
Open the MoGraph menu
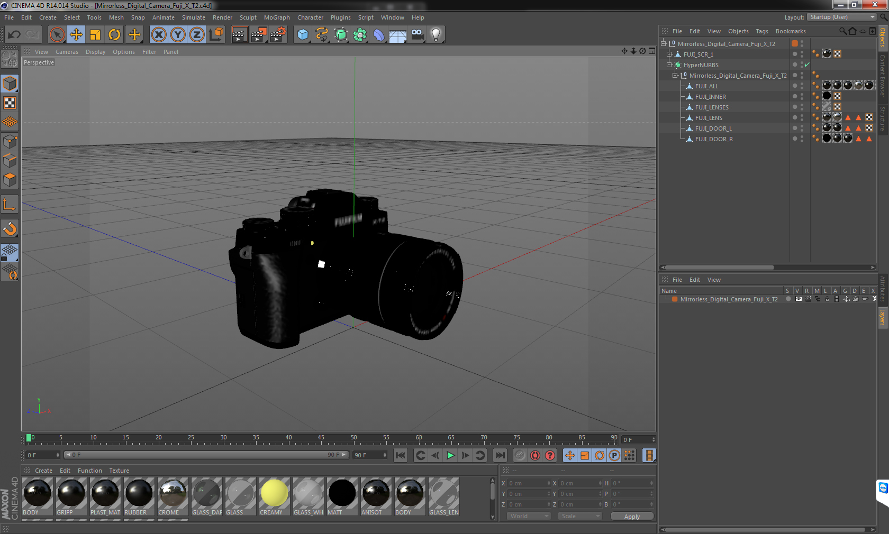277,17
